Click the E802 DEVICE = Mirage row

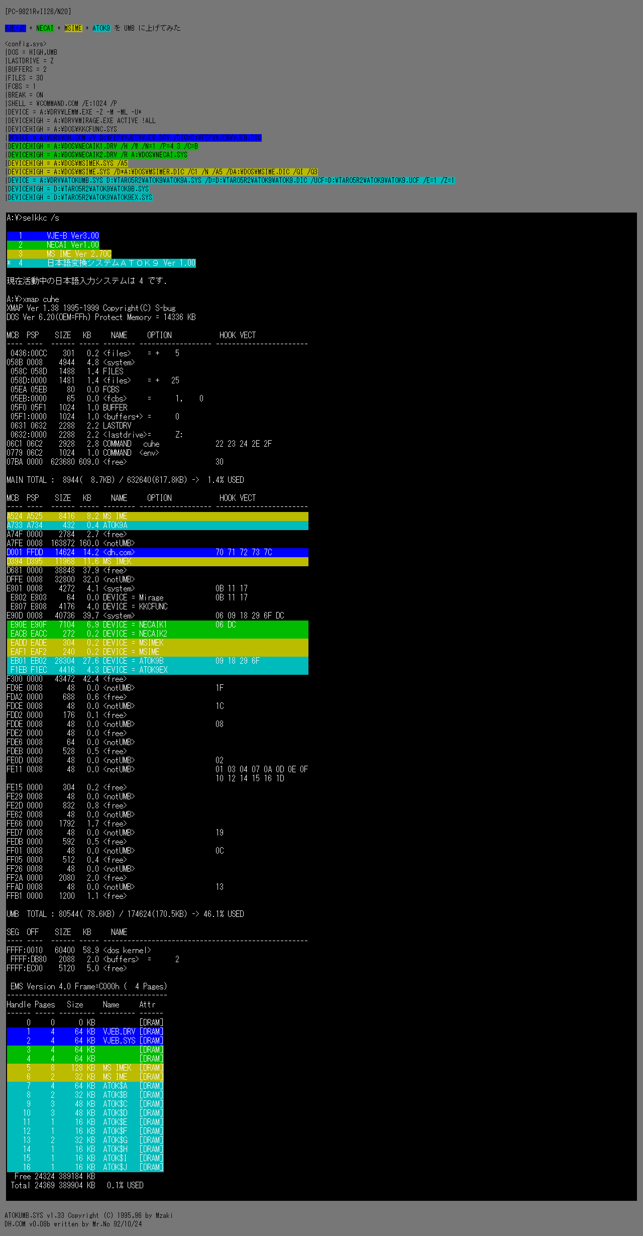click(129, 598)
